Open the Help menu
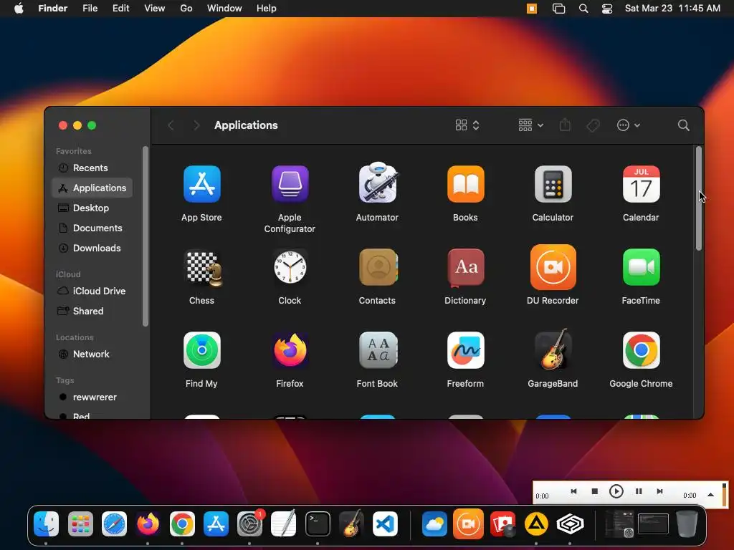 tap(267, 9)
